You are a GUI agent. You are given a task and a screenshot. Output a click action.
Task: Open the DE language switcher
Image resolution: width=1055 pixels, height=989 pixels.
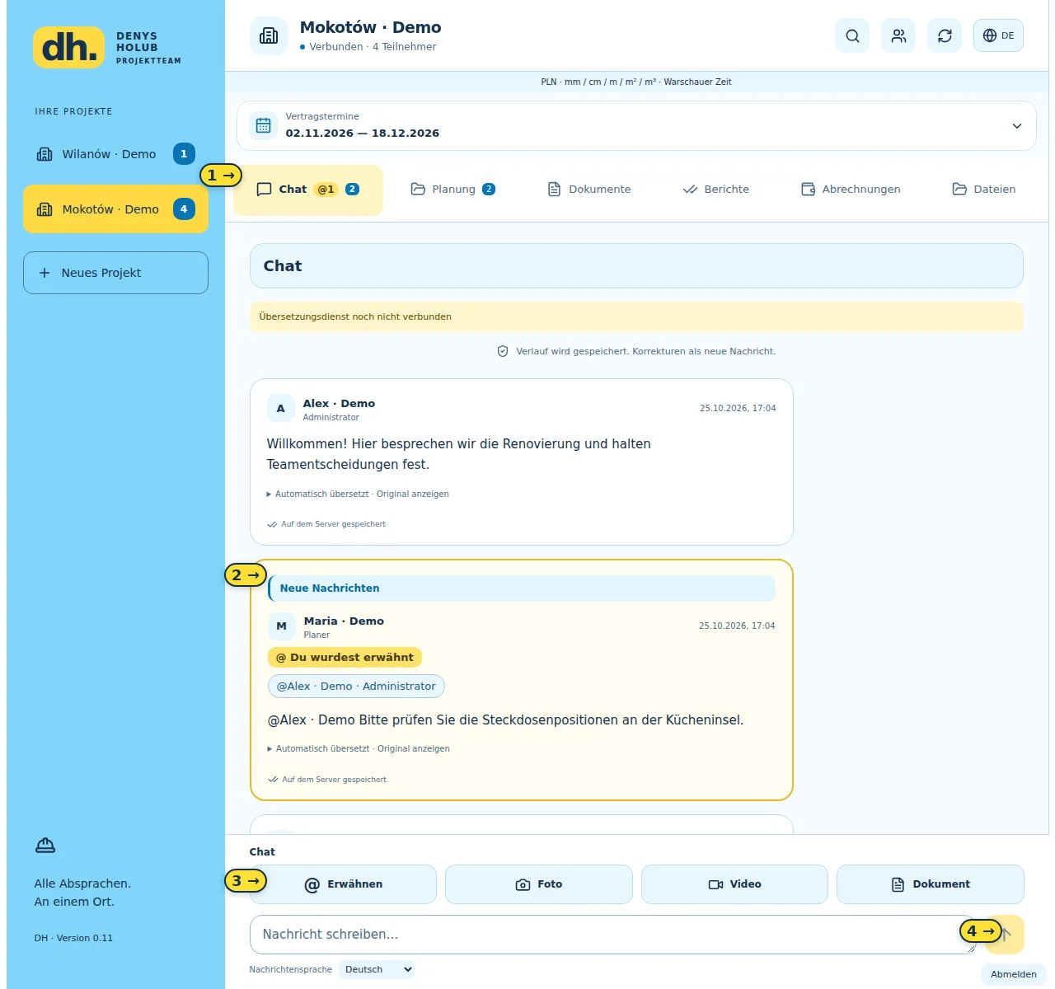pos(998,35)
